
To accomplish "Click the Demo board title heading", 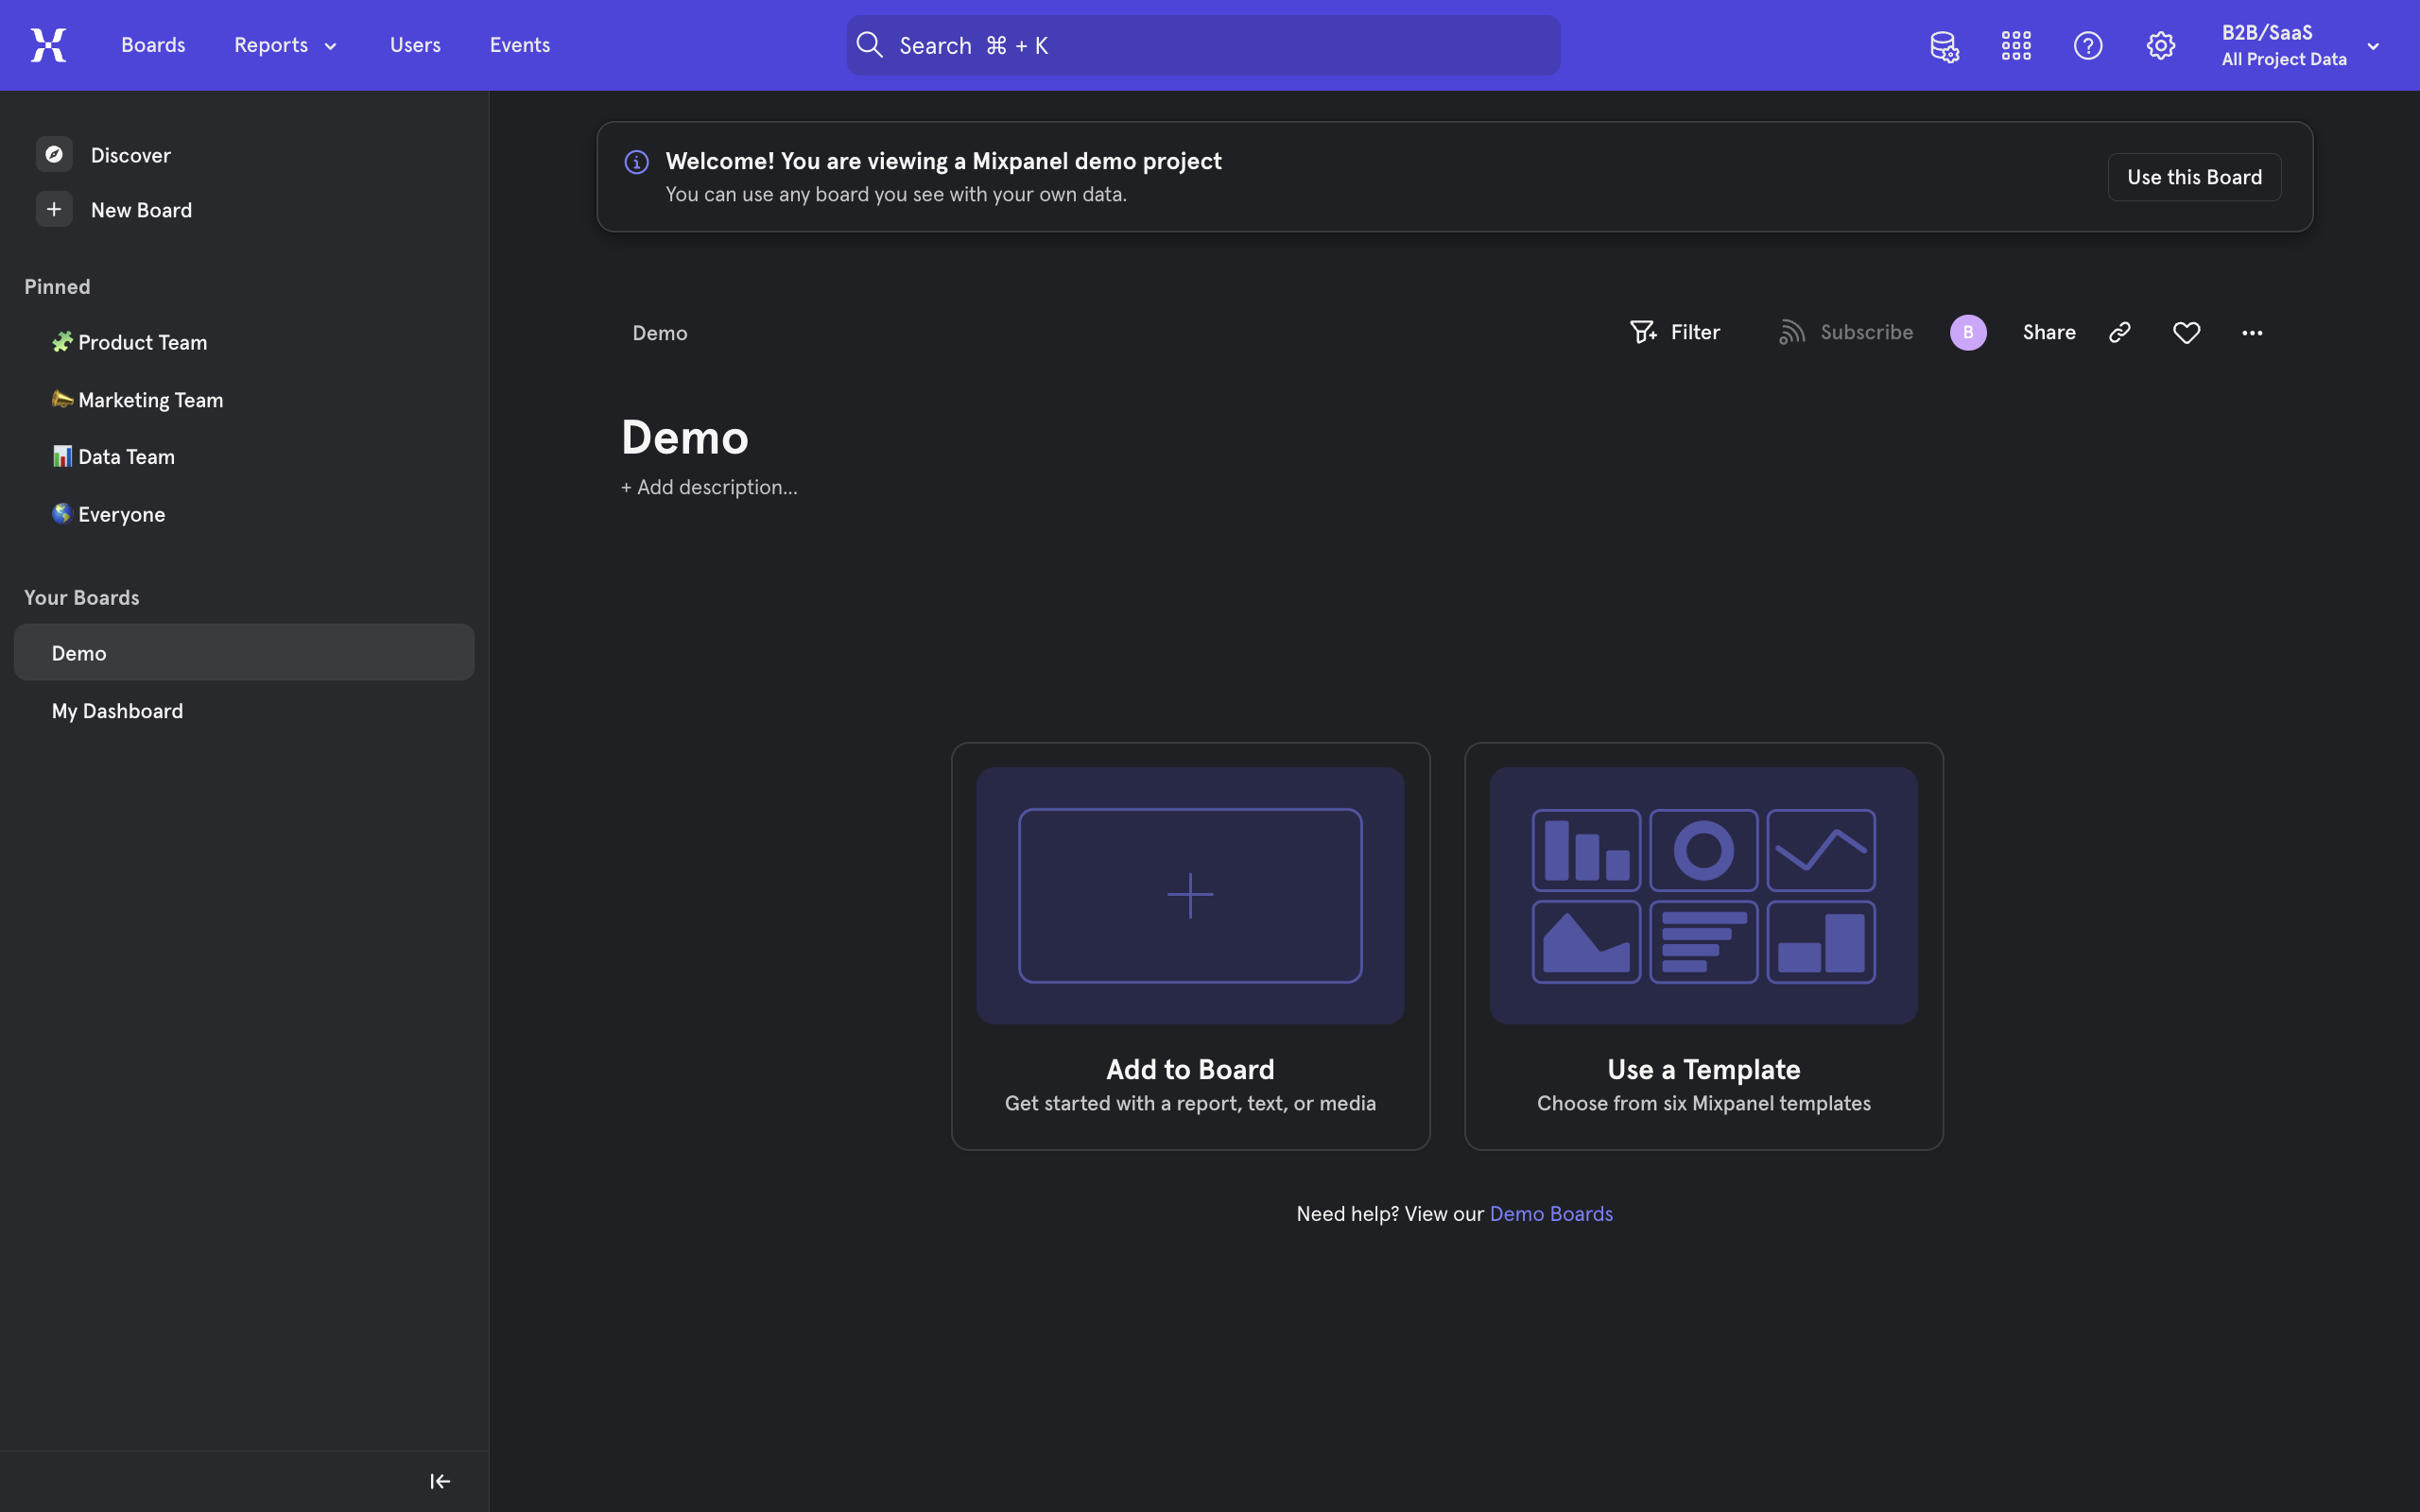I will point(685,437).
